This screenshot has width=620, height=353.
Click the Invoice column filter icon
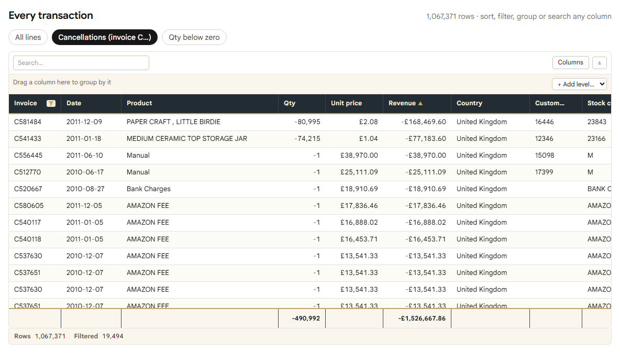point(51,104)
